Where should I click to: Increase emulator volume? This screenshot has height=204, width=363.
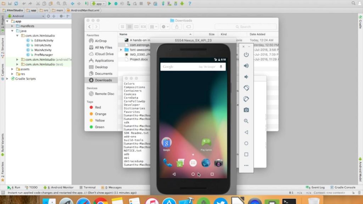tap(246, 66)
